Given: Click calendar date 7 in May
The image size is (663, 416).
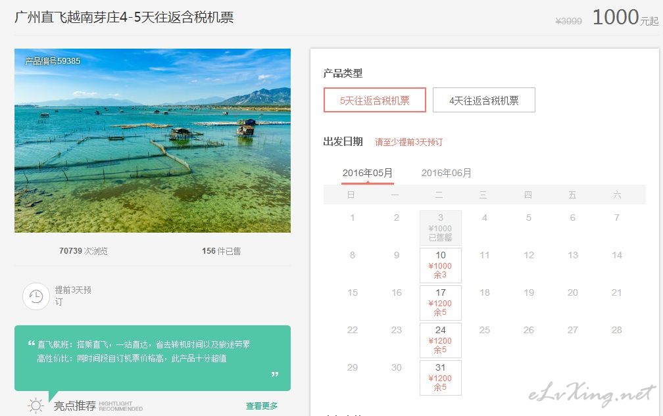Looking at the screenshot, I should click(x=616, y=218).
